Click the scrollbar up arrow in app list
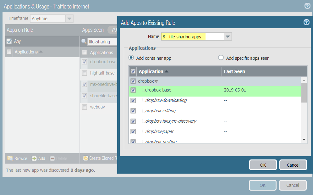 pyautogui.click(x=304, y=80)
